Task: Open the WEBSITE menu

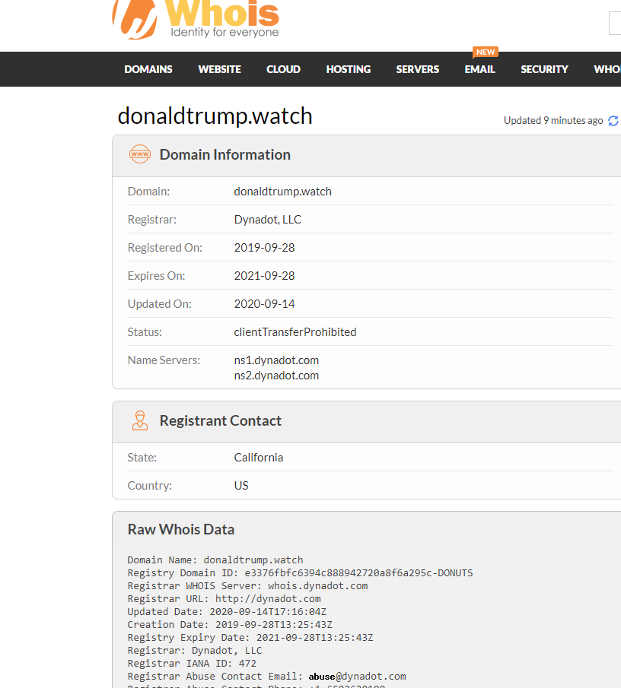Action: [x=220, y=69]
